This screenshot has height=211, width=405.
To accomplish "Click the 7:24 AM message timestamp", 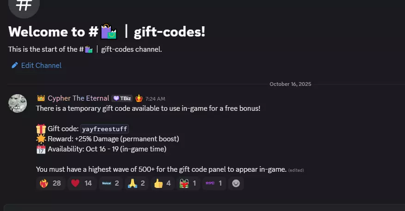I will (155, 99).
